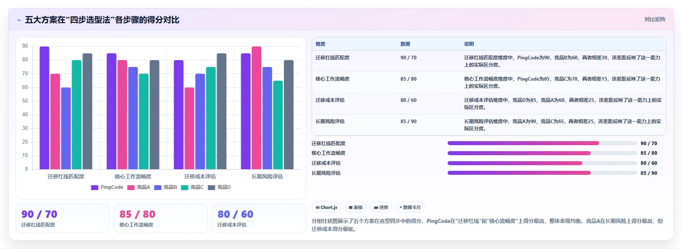Toggle PingCode dataset in chart legend
The image size is (682, 249).
pyautogui.click(x=107, y=187)
